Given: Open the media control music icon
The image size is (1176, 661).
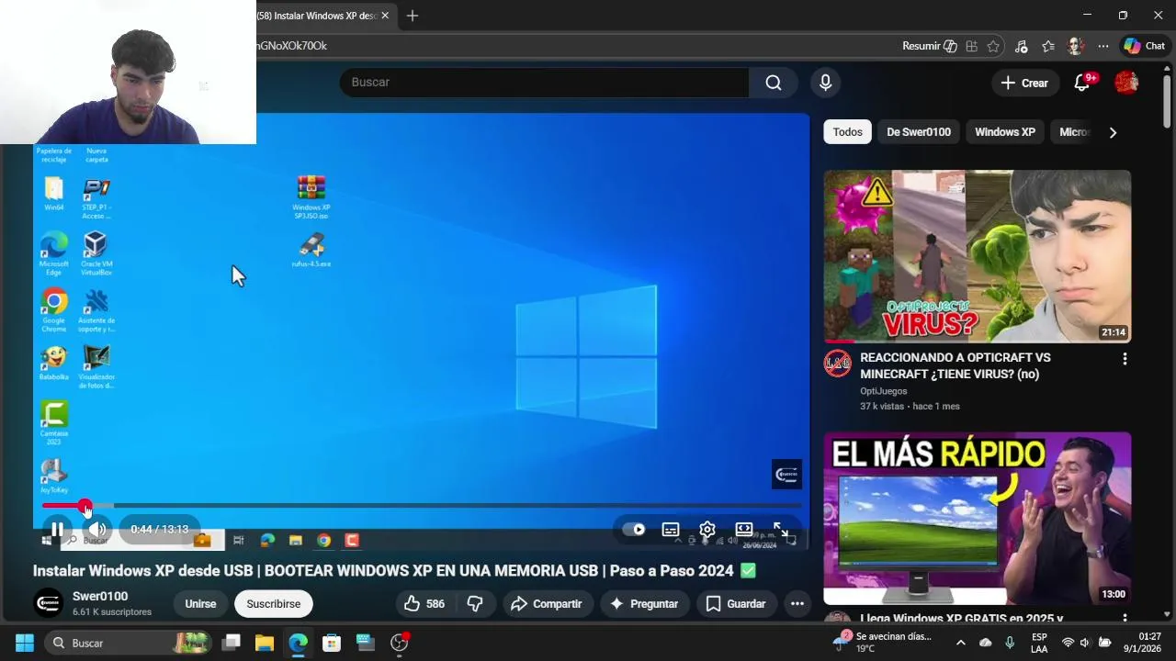Looking at the screenshot, I should coord(1022,46).
